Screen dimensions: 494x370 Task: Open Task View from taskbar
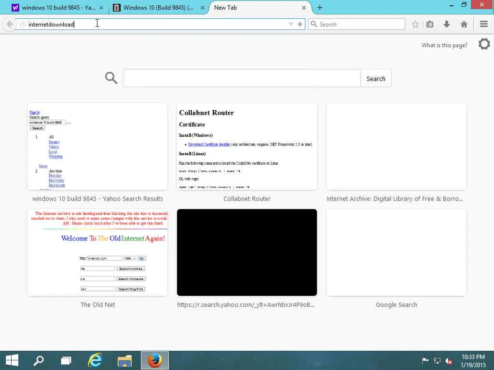(x=66, y=360)
